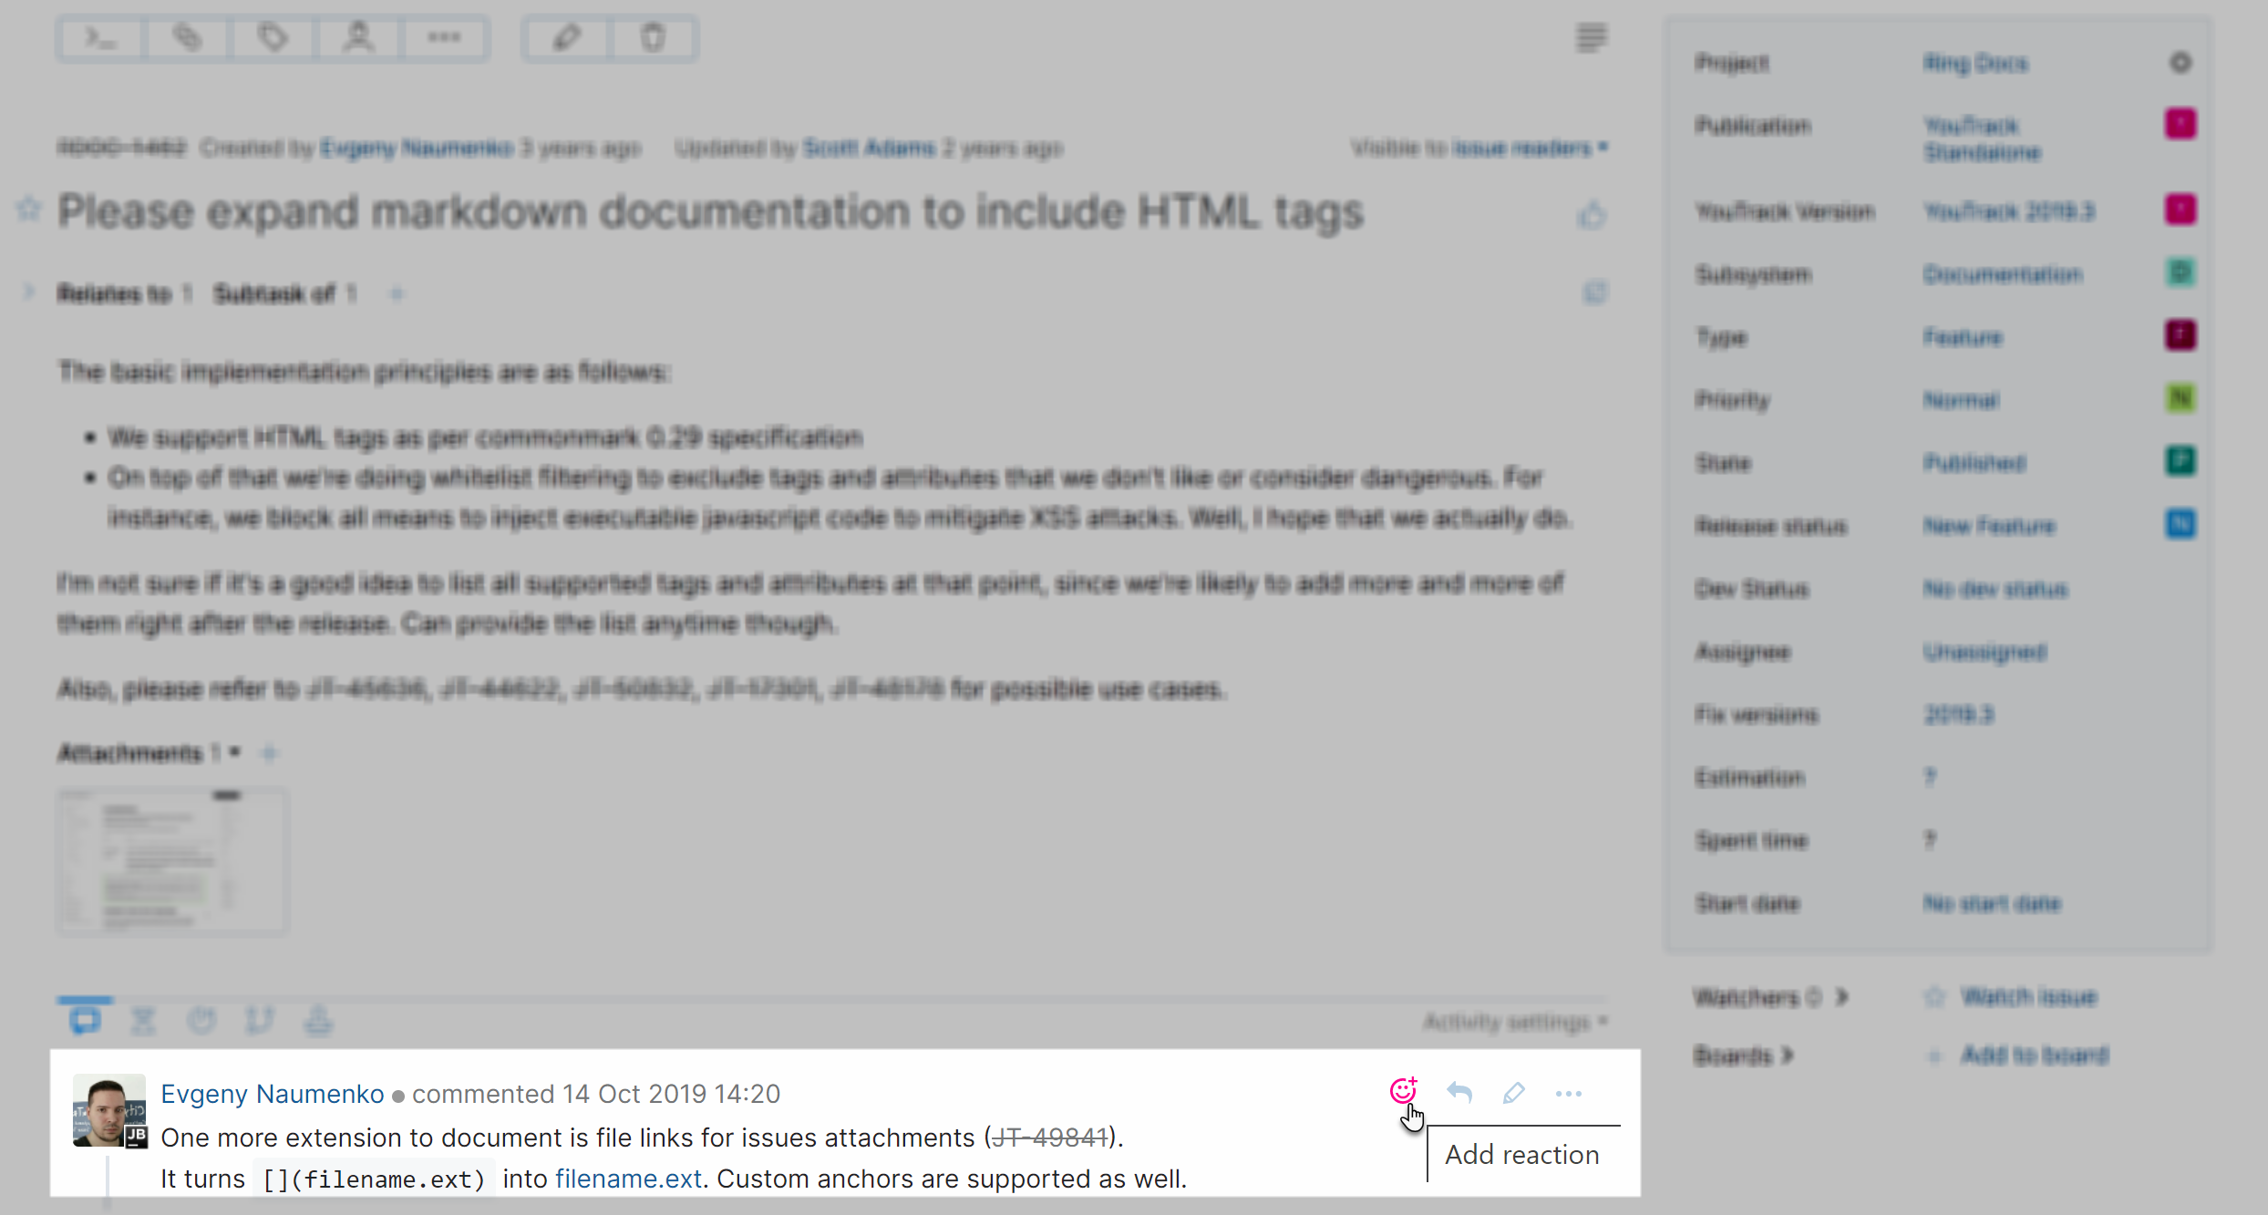Toggle the comments filter in the activity bar

(85, 1018)
